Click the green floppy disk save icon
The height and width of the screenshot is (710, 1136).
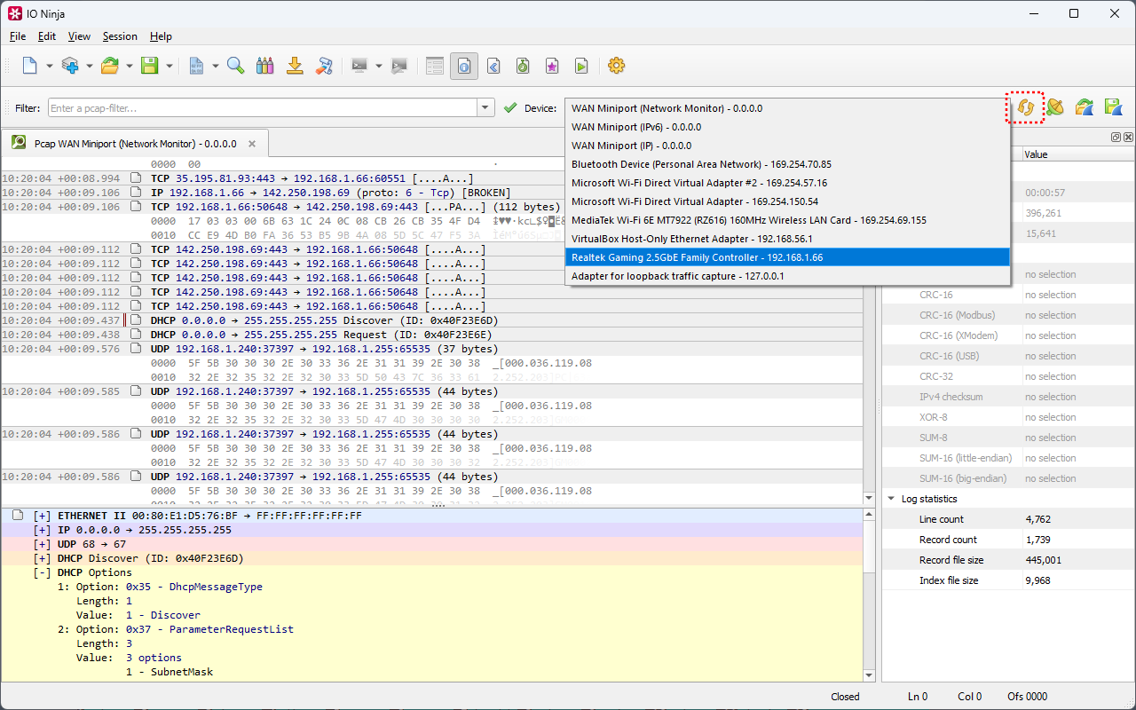[150, 66]
